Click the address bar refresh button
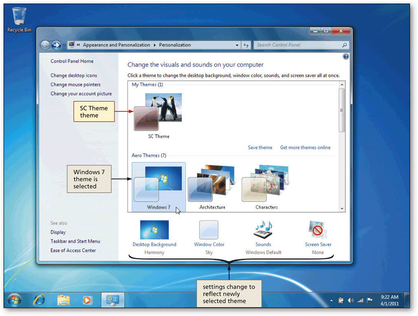The width and height of the screenshot is (418, 316). coord(246,45)
